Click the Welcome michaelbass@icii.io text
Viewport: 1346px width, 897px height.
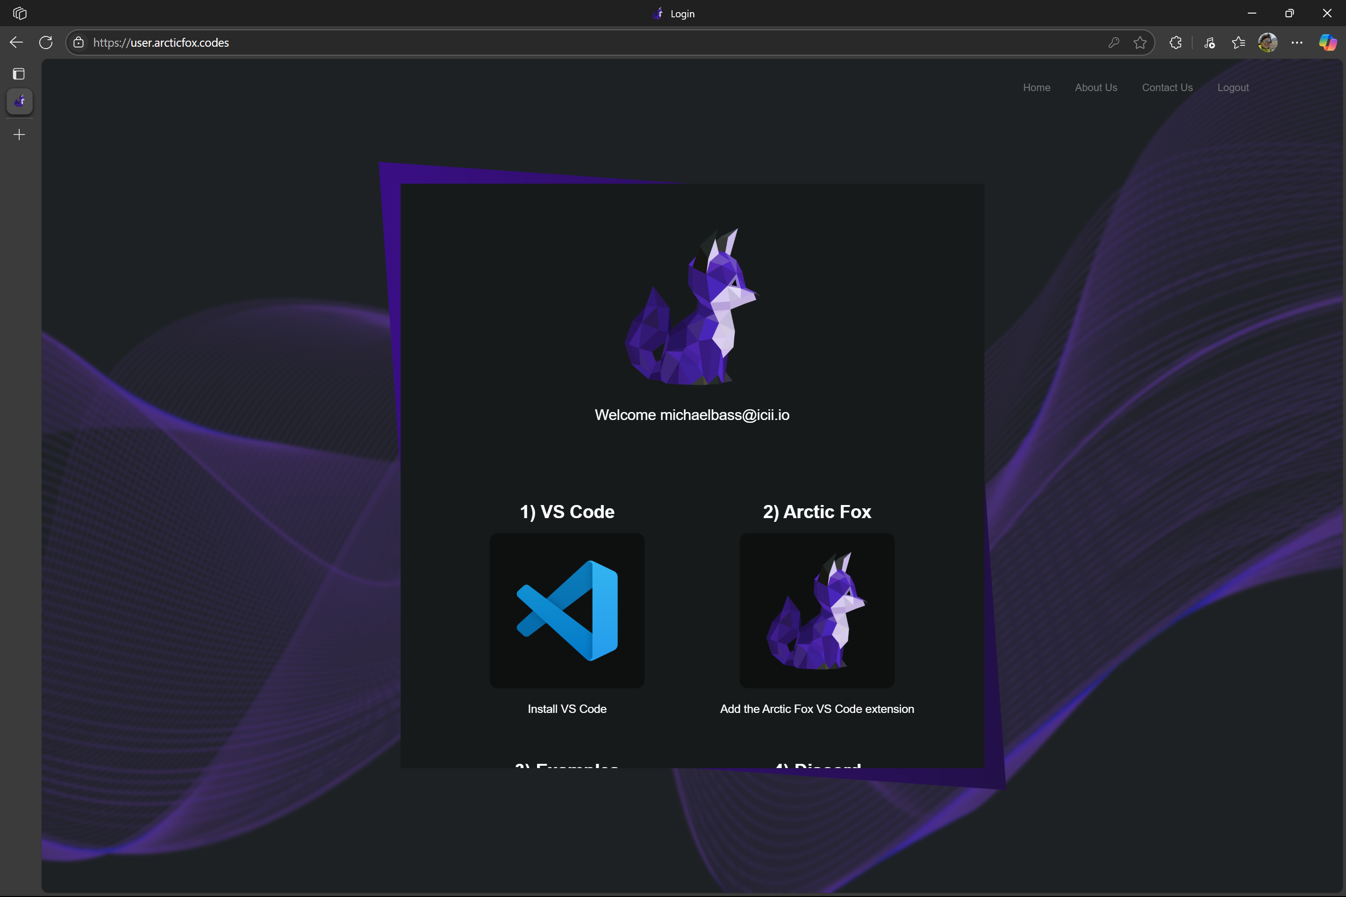coord(692,415)
